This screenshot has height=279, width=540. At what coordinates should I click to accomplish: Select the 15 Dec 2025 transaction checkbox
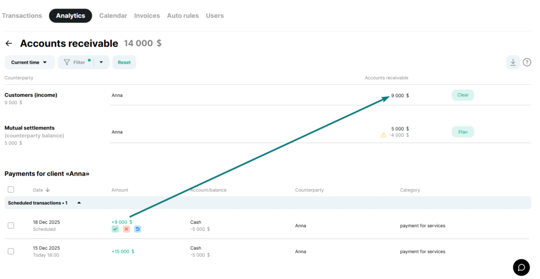tap(11, 251)
